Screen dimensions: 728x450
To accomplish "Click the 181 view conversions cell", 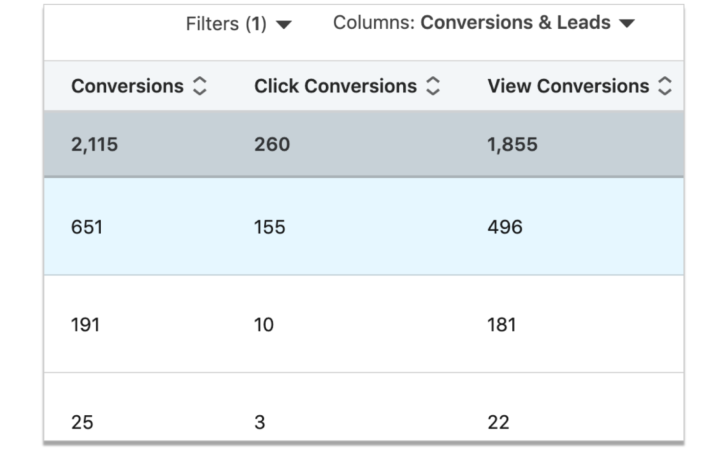I will point(501,325).
